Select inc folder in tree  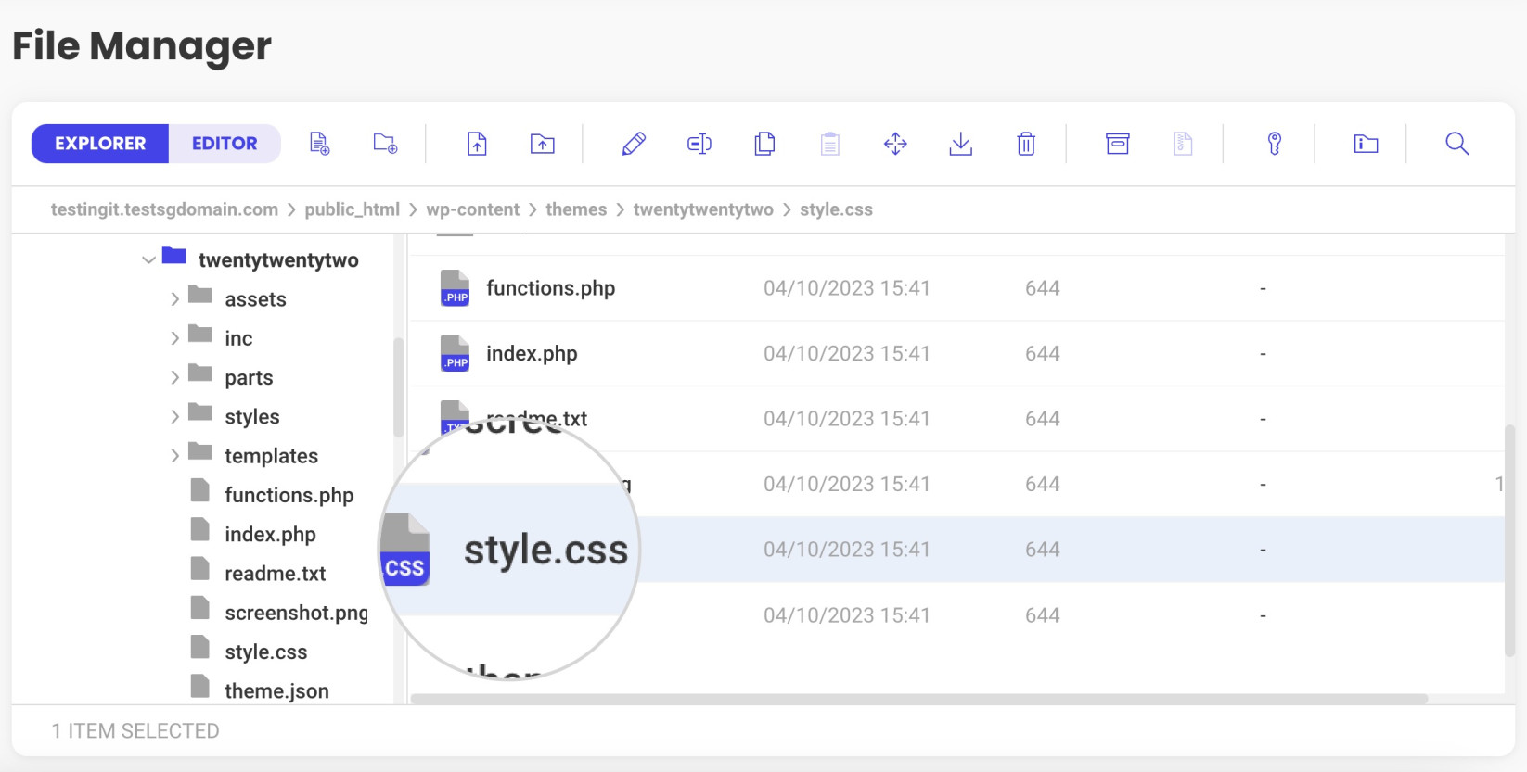pos(238,338)
